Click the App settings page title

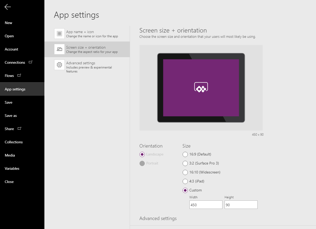coord(77,15)
